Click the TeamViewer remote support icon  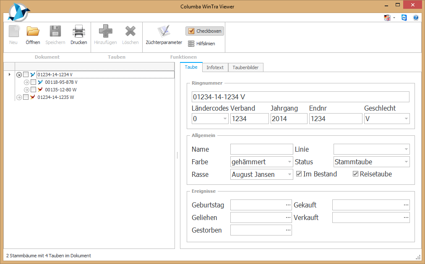point(404,18)
